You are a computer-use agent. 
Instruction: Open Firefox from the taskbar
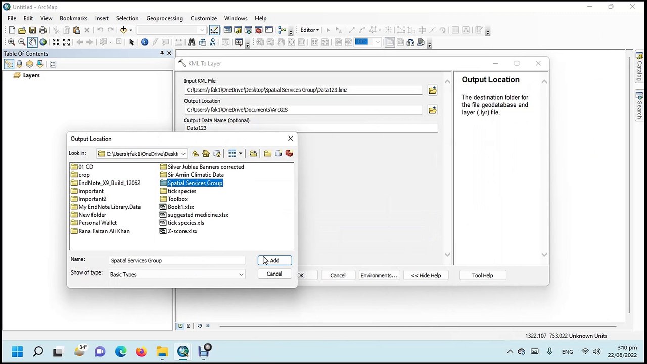click(141, 351)
